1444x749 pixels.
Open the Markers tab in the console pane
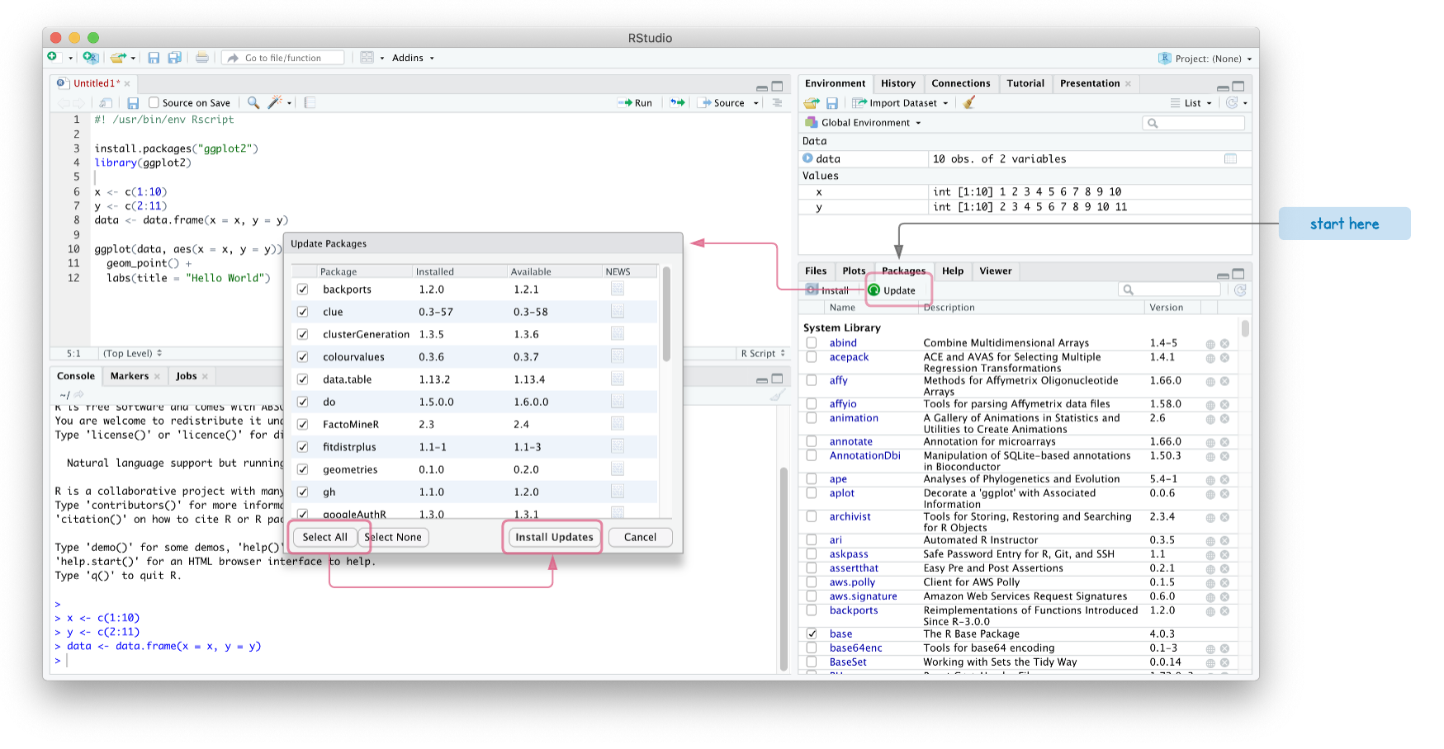(x=130, y=376)
